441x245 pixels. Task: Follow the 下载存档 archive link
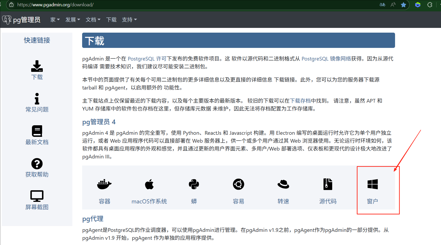300,101
